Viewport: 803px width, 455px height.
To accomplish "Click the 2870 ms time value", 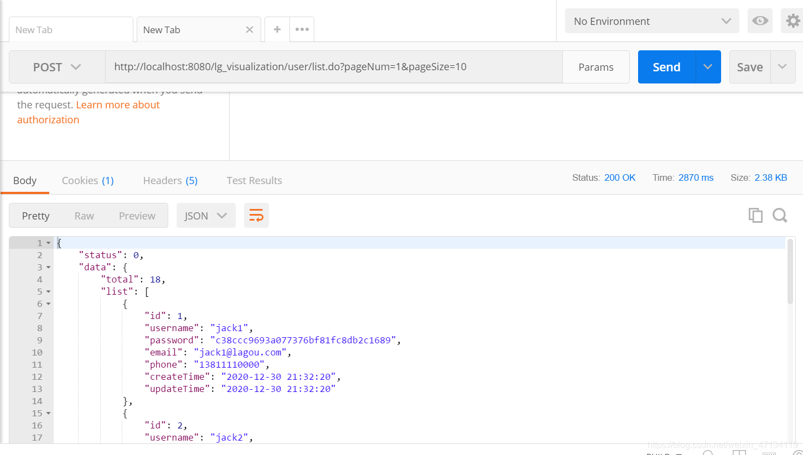I will pos(696,177).
